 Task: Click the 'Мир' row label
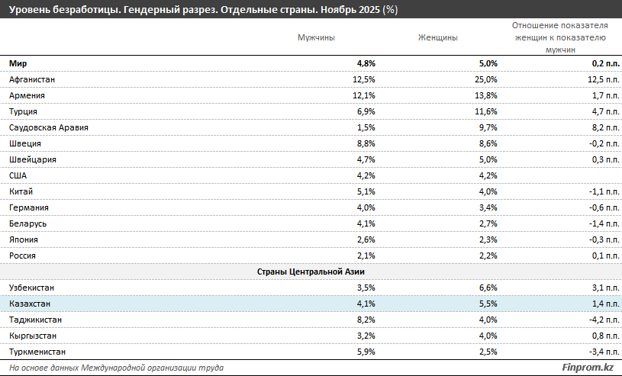[18, 63]
